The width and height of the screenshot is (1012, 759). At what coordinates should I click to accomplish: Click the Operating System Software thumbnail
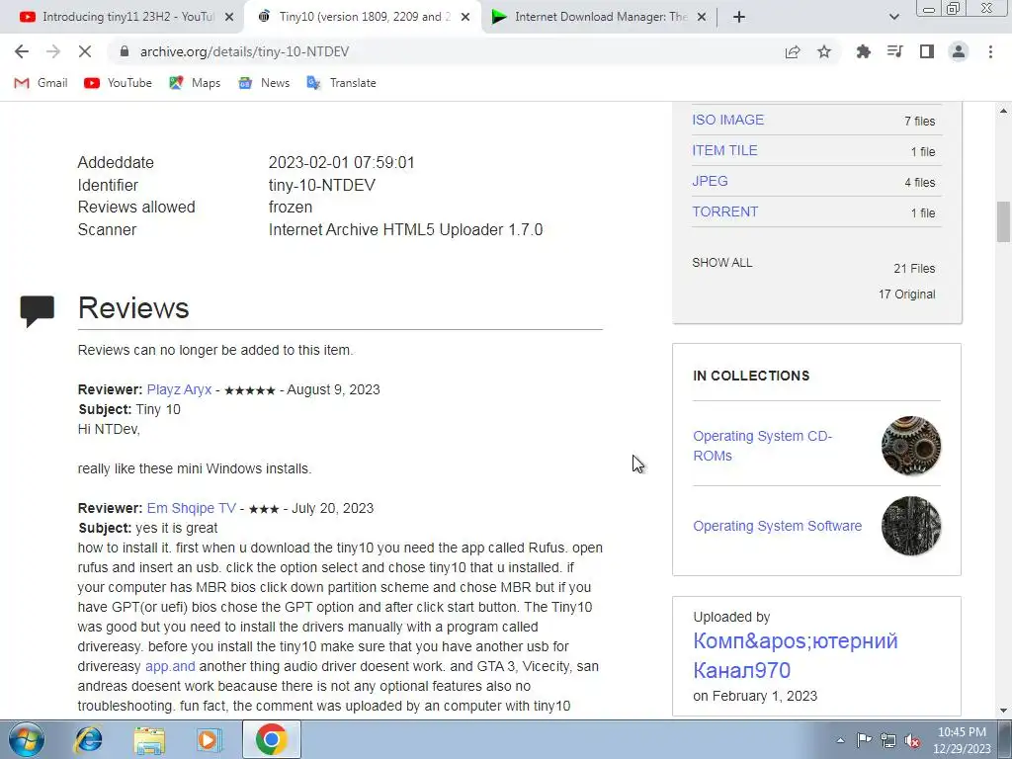[910, 526]
